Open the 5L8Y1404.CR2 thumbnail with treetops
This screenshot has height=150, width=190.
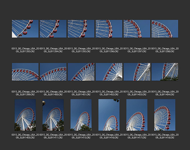[165, 72]
